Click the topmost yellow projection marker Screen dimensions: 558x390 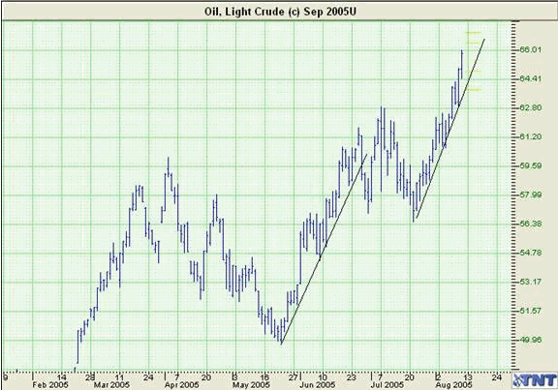coord(474,33)
